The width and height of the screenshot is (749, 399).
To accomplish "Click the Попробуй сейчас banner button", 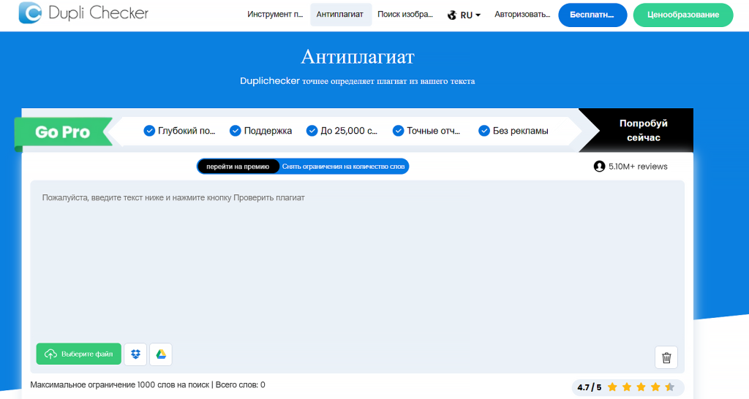I will pyautogui.click(x=643, y=130).
